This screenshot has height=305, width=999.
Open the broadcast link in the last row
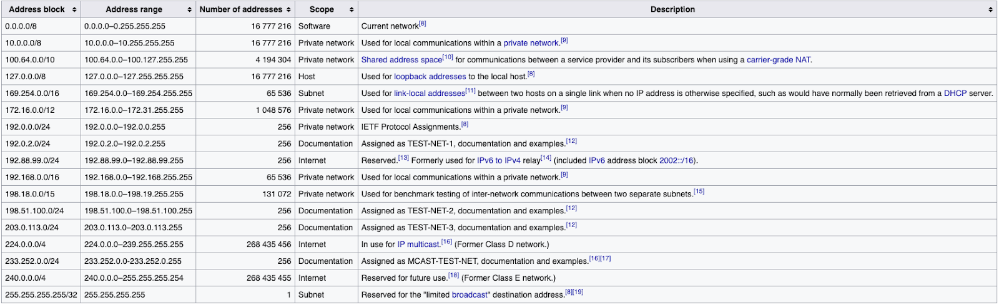[x=471, y=295]
